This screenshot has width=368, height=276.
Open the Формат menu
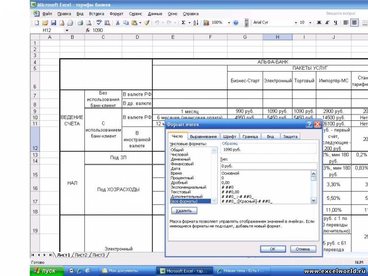pyautogui.click(x=116, y=14)
